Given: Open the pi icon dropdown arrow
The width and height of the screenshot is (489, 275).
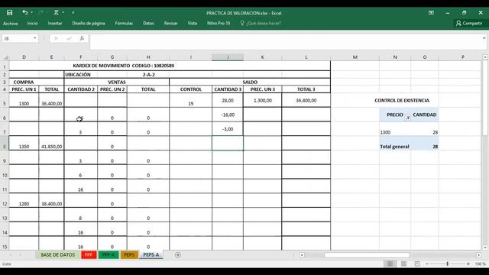Looking at the screenshot, I should 63,12.
